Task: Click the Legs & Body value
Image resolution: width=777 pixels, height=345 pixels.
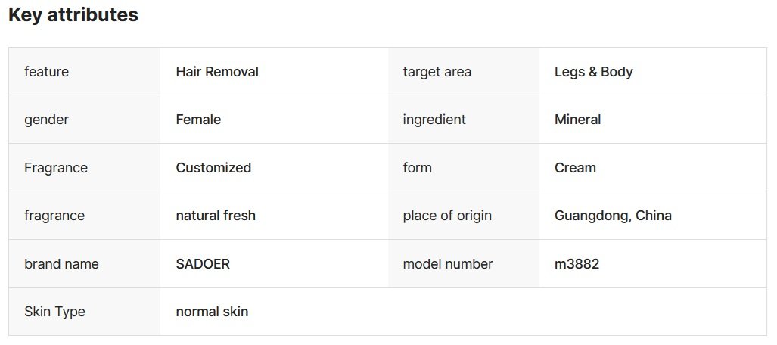Action: coord(593,72)
